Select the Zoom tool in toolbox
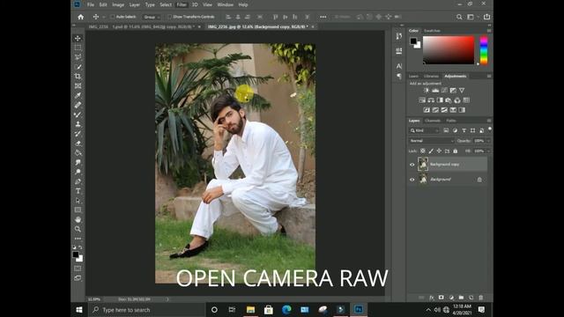The height and width of the screenshot is (317, 564). [x=78, y=229]
